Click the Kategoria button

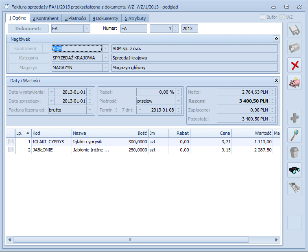pyautogui.click(x=28, y=58)
